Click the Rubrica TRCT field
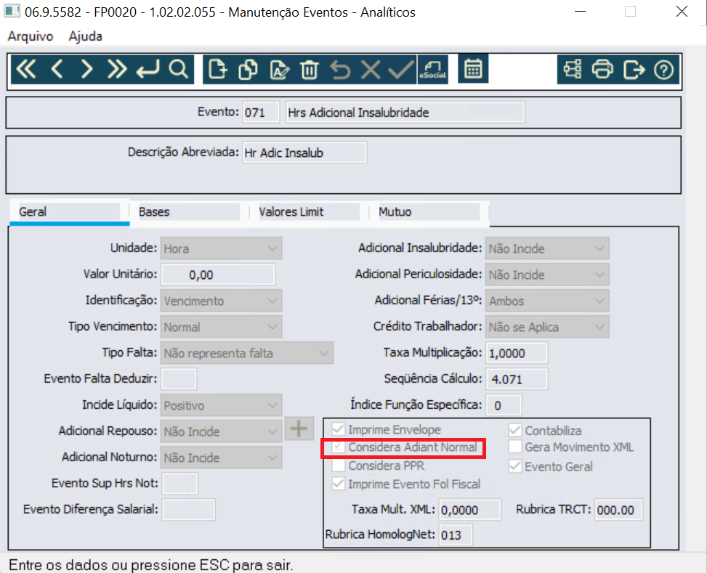Screen dimensions: 707x573 [x=618, y=510]
